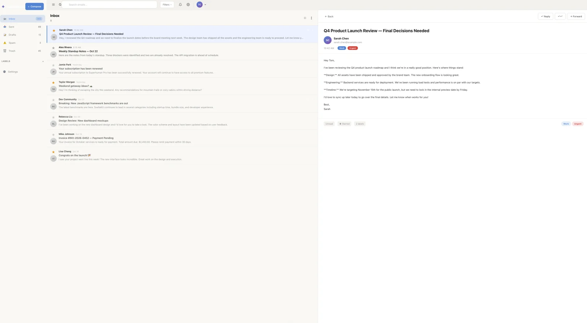587x323 pixels.
Task: Unstar the Sarah Chen email
Action: tap(54, 30)
